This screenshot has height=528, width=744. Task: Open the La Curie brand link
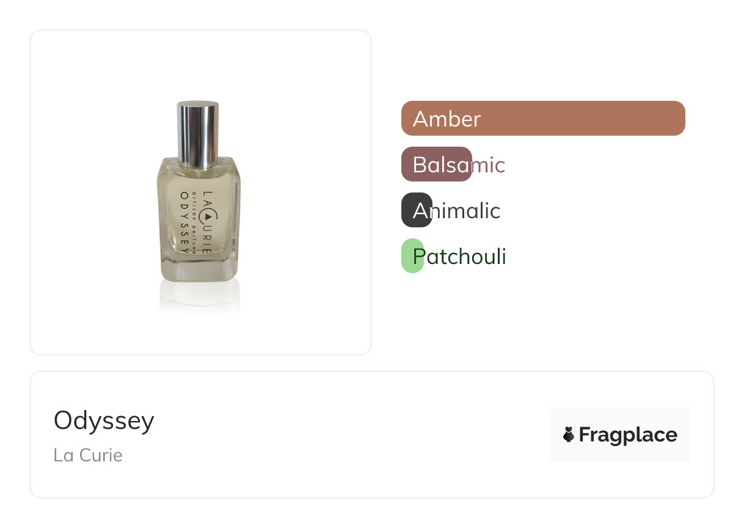(88, 455)
